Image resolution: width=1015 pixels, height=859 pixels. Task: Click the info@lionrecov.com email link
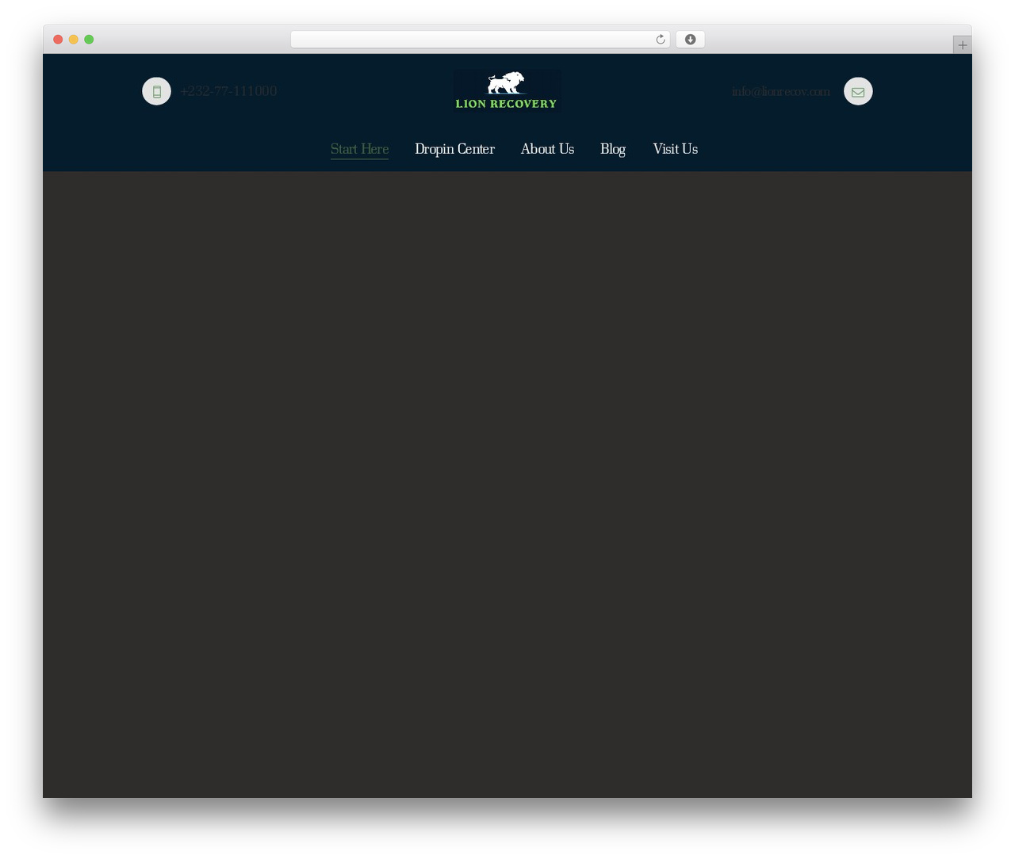(x=781, y=91)
